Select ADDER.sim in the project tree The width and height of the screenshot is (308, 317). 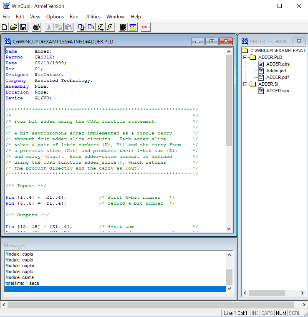278,91
